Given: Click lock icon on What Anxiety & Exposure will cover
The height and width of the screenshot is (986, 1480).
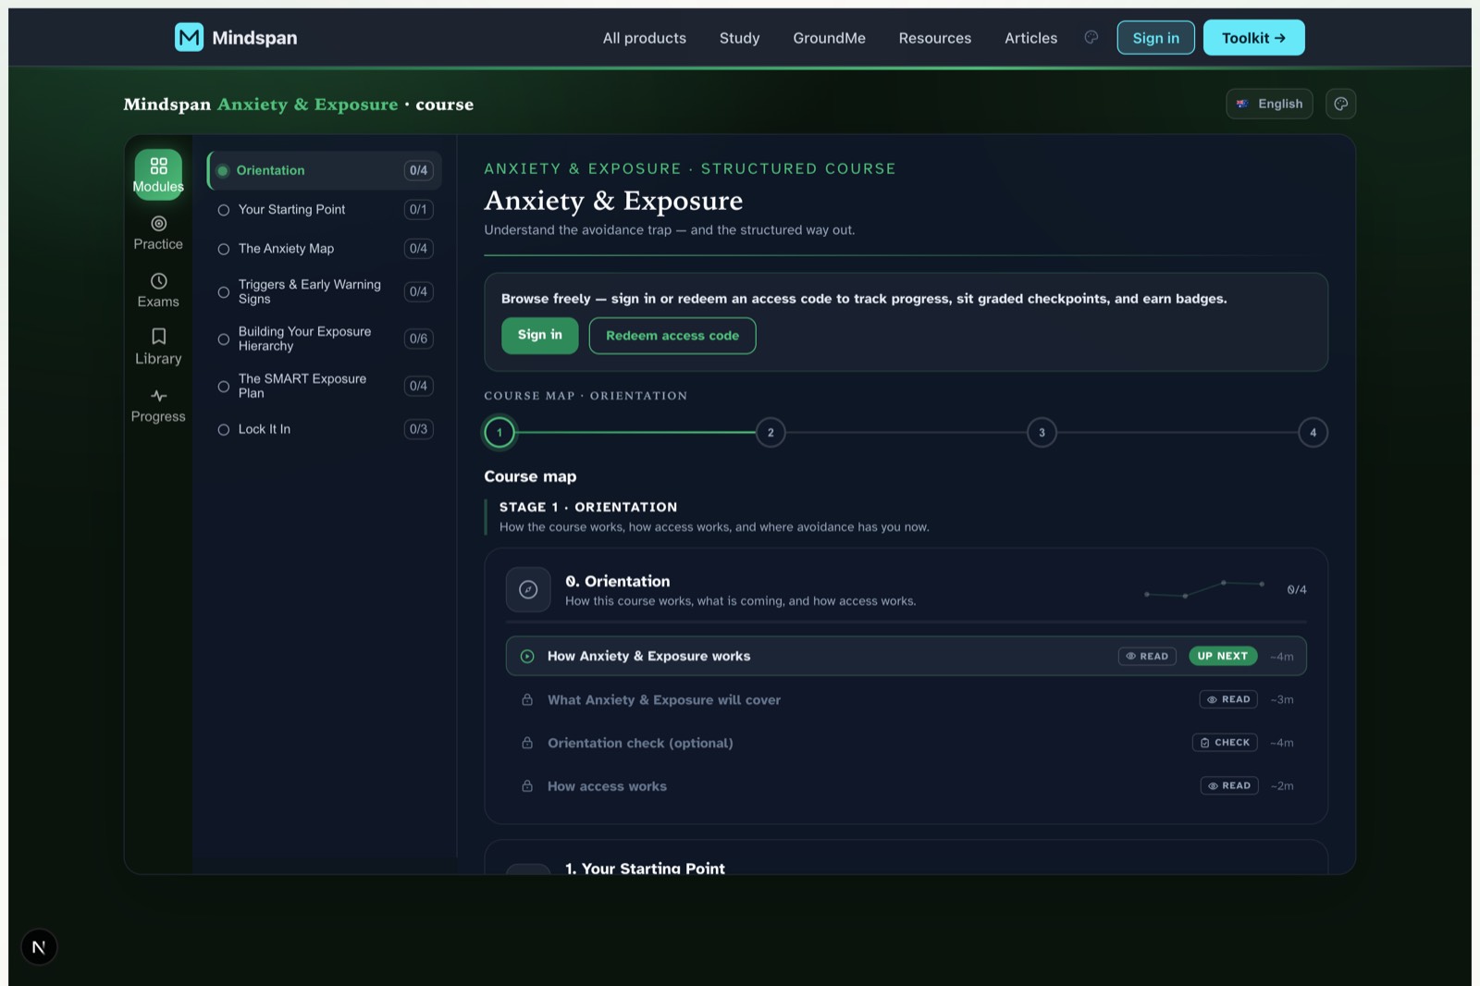Looking at the screenshot, I should tap(527, 699).
